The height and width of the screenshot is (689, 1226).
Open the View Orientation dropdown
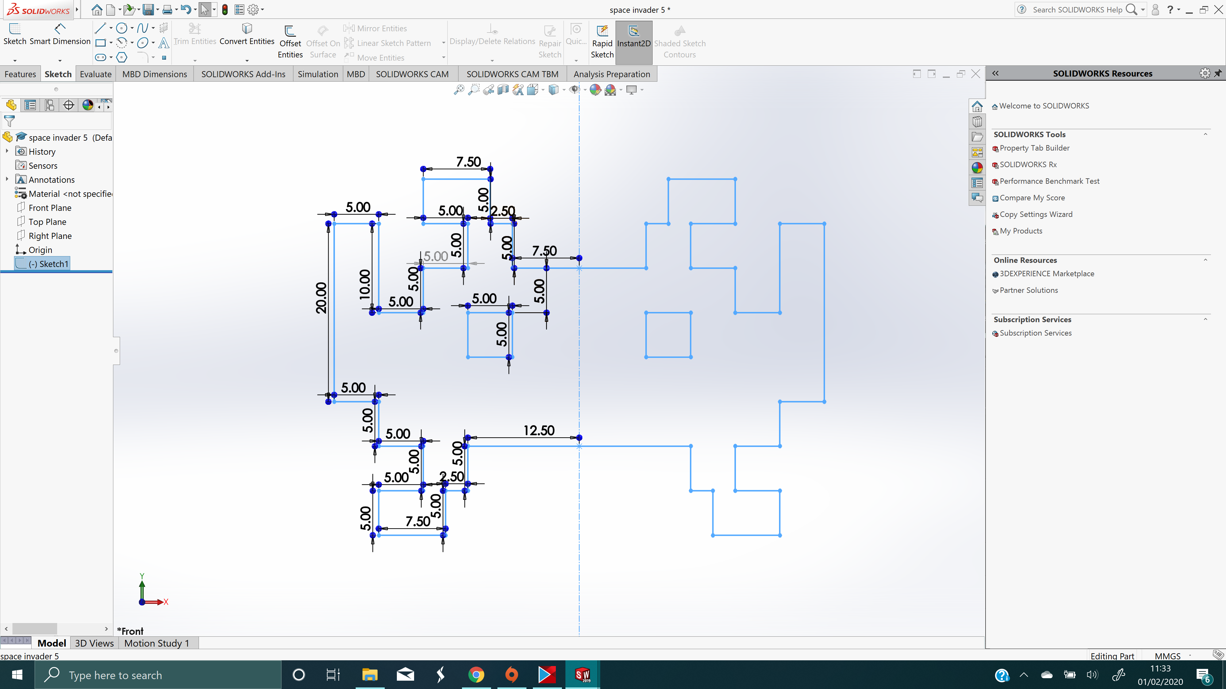pos(543,89)
